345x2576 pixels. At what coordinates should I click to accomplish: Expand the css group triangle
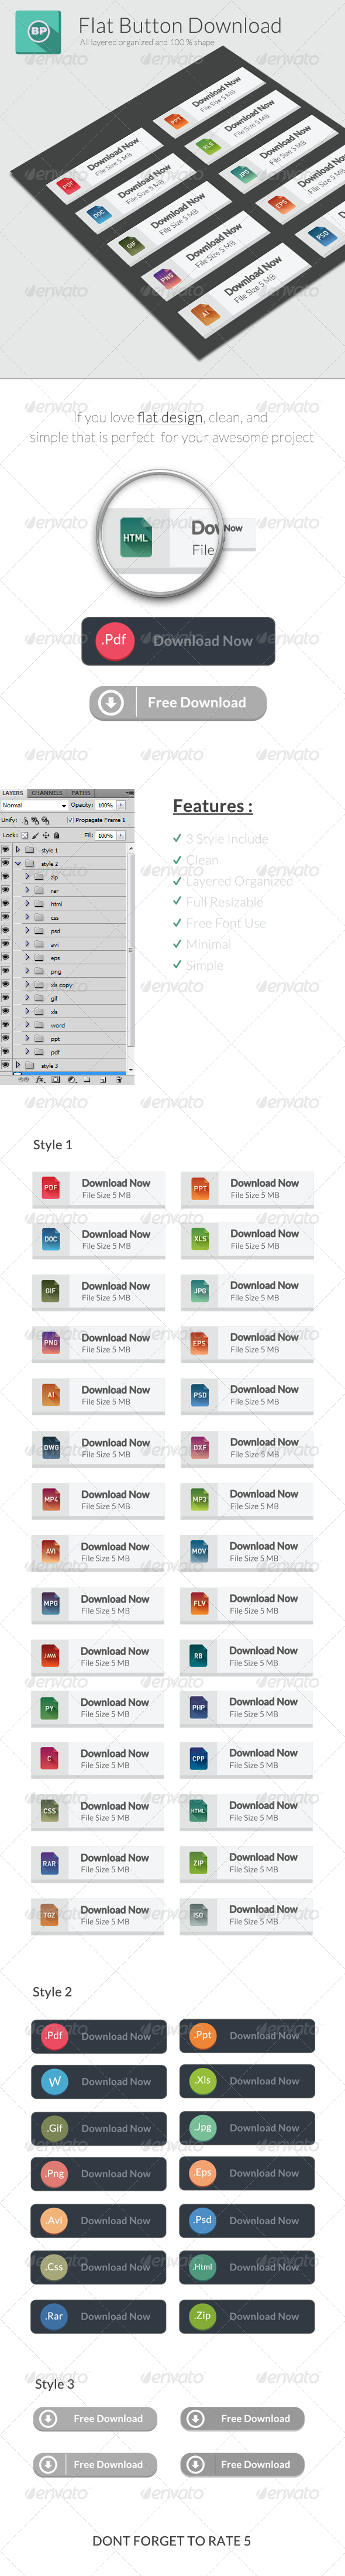(x=27, y=917)
